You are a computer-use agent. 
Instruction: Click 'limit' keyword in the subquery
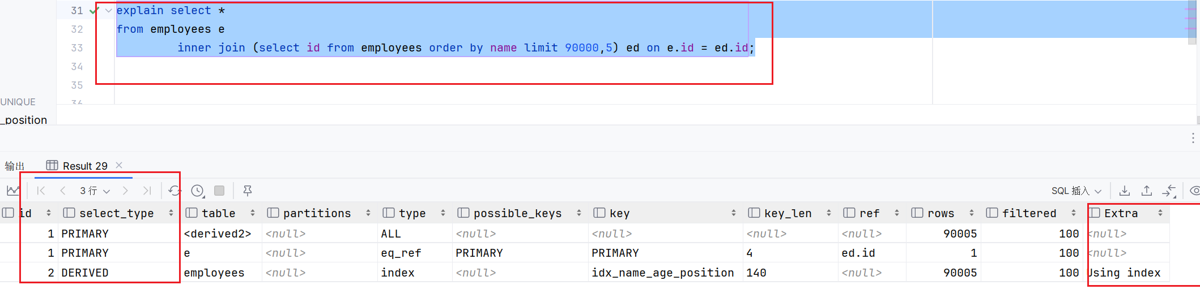541,48
